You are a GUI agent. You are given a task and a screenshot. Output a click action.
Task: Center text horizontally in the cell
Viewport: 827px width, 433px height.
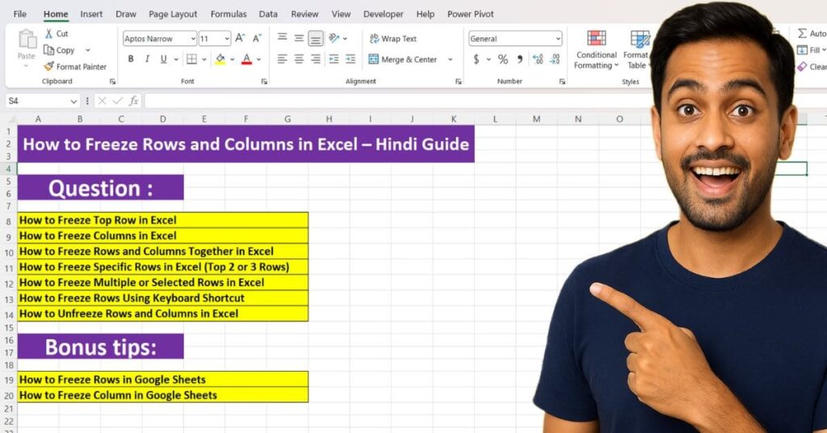pyautogui.click(x=299, y=59)
